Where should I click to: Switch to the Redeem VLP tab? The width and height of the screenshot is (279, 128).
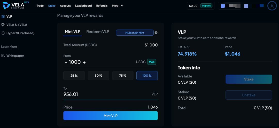tap(98, 32)
